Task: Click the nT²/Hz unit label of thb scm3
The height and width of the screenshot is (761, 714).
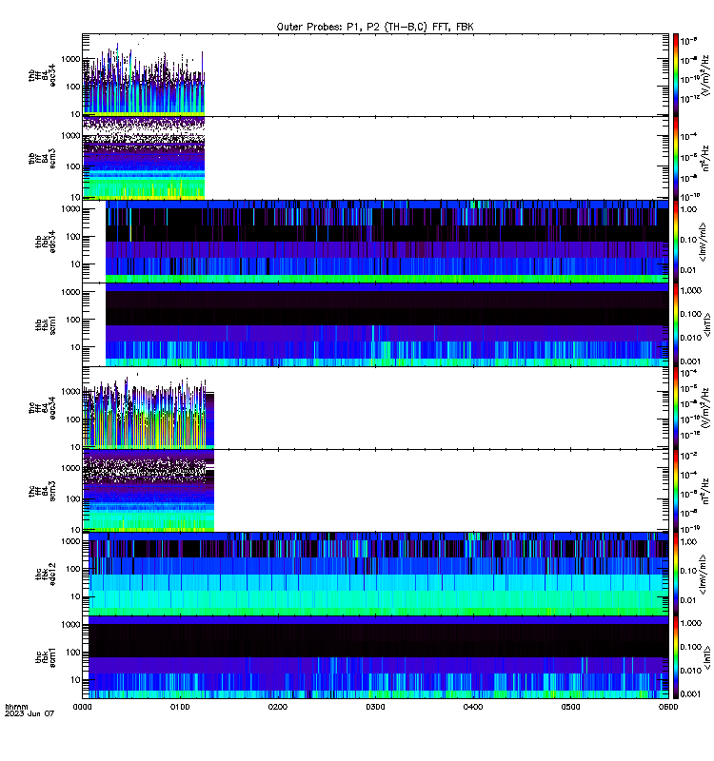Action: coord(706,158)
